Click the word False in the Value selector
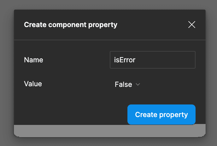The width and height of the screenshot is (217, 146). (x=123, y=84)
